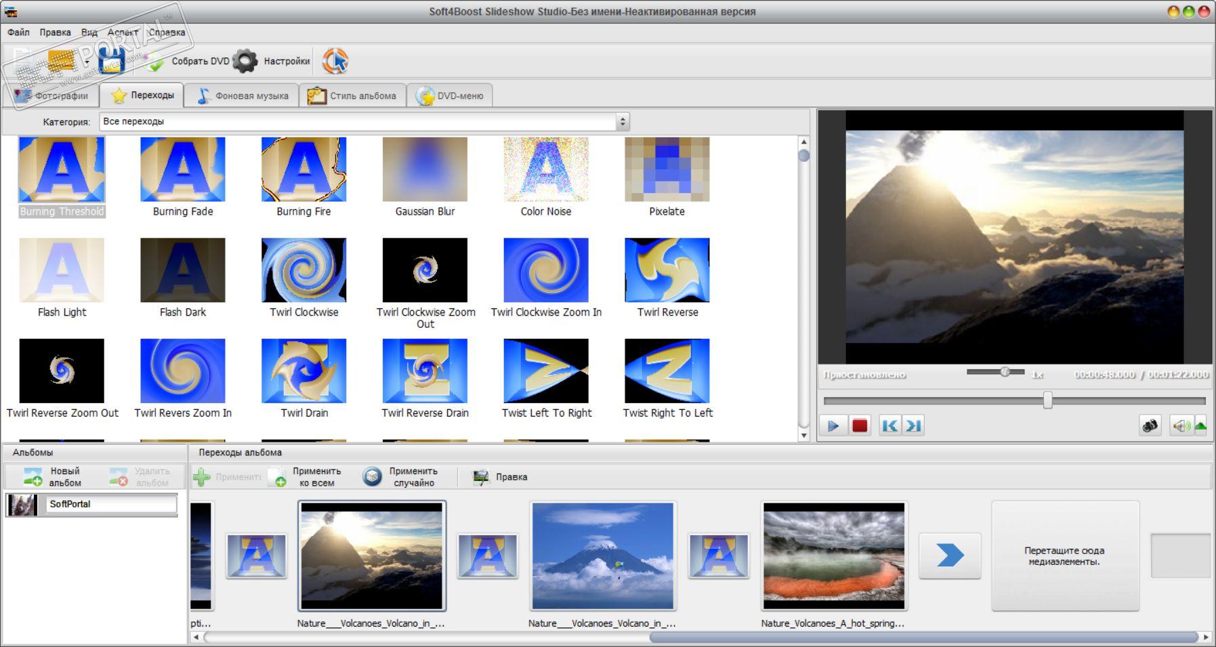
Task: Select the Color Noise transition
Action: (x=546, y=177)
